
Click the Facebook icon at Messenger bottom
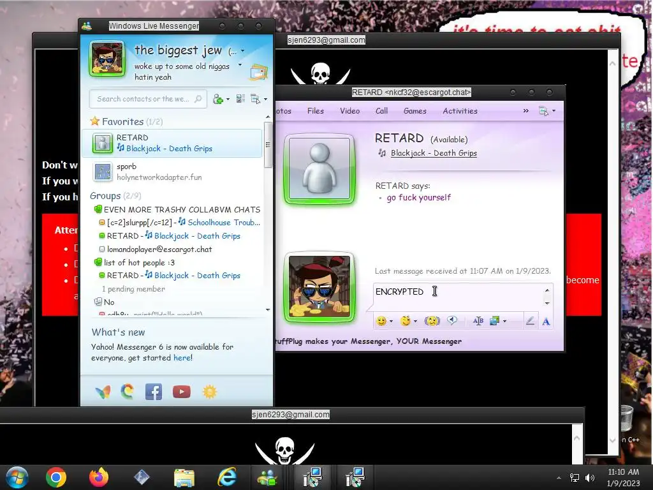(x=154, y=392)
